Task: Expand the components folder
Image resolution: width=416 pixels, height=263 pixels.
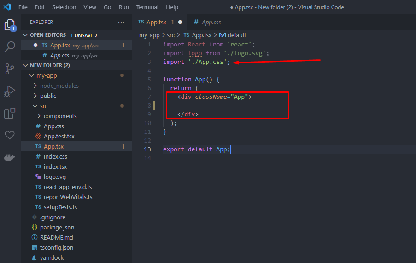Action: point(60,116)
